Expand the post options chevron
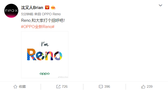Viewport: 168px width, 90px height. pos(160,5)
